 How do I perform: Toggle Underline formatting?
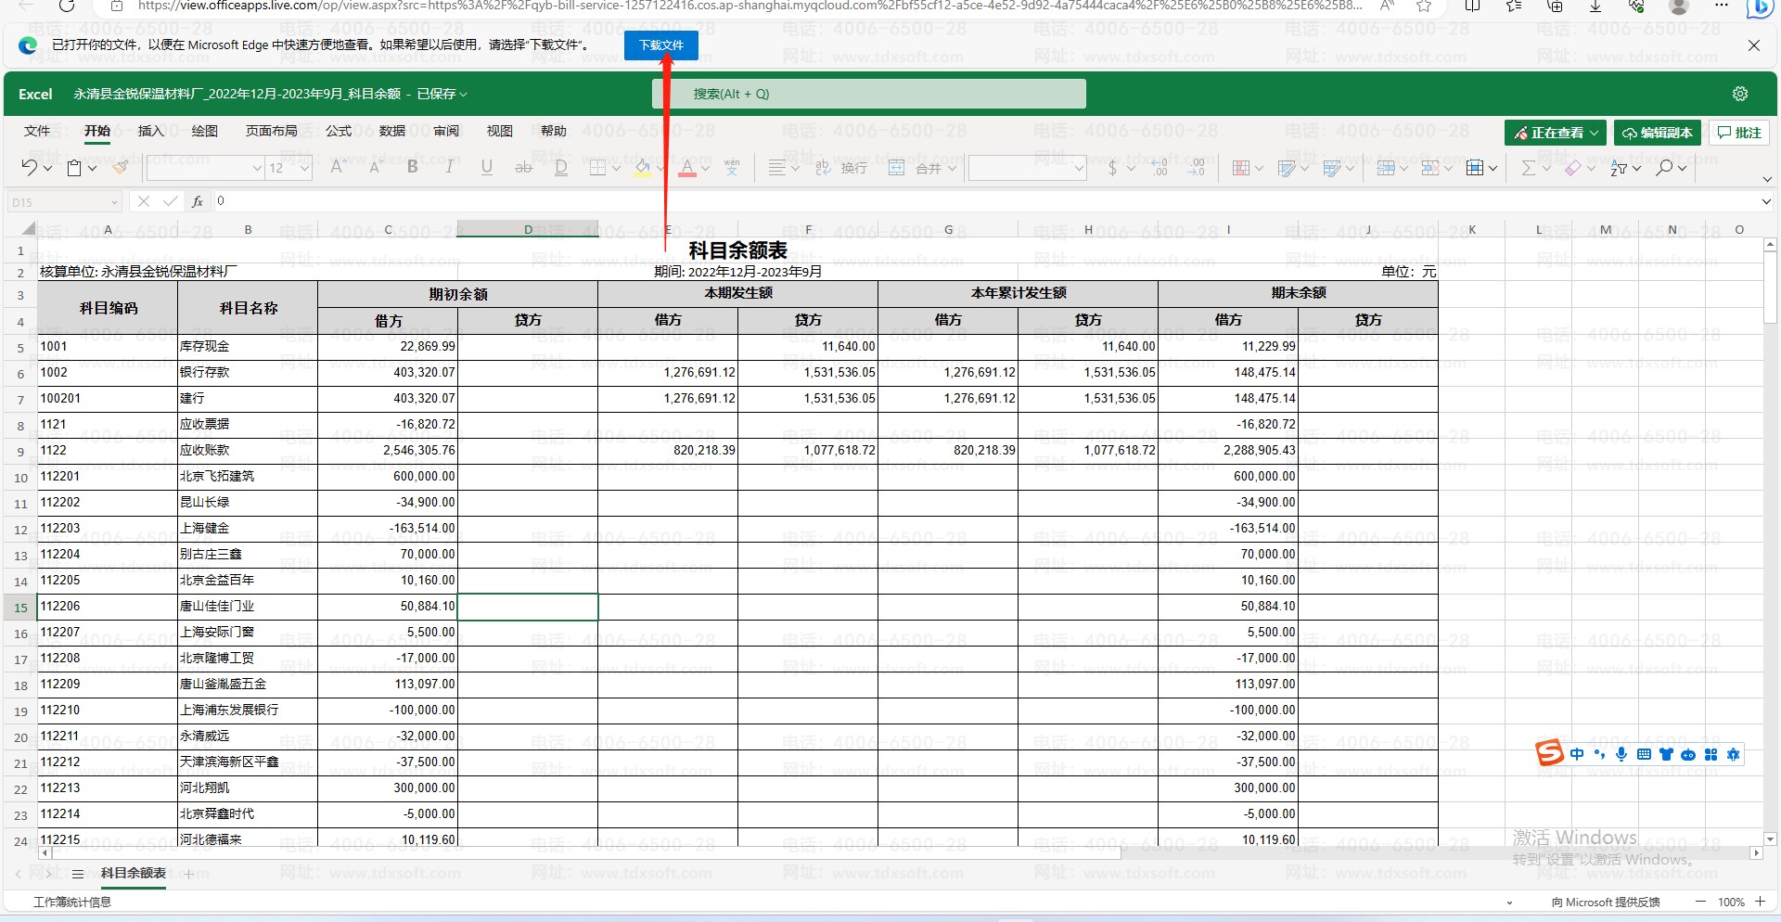pos(487,167)
